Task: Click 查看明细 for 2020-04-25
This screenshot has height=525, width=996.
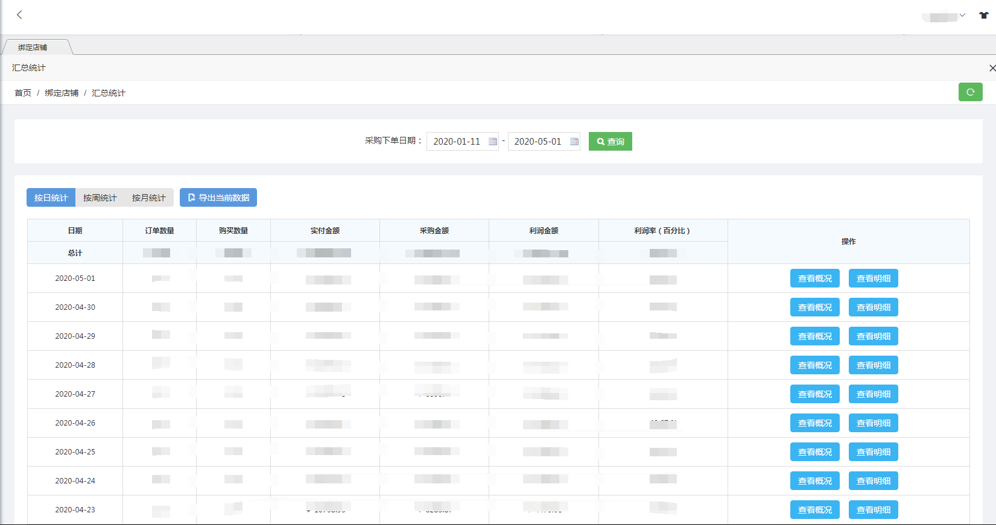Action: (874, 452)
